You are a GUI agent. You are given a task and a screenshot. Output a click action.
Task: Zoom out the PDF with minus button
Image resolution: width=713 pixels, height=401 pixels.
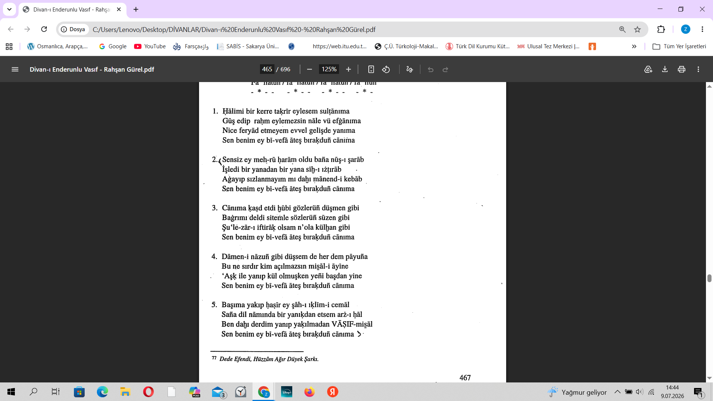click(x=309, y=69)
